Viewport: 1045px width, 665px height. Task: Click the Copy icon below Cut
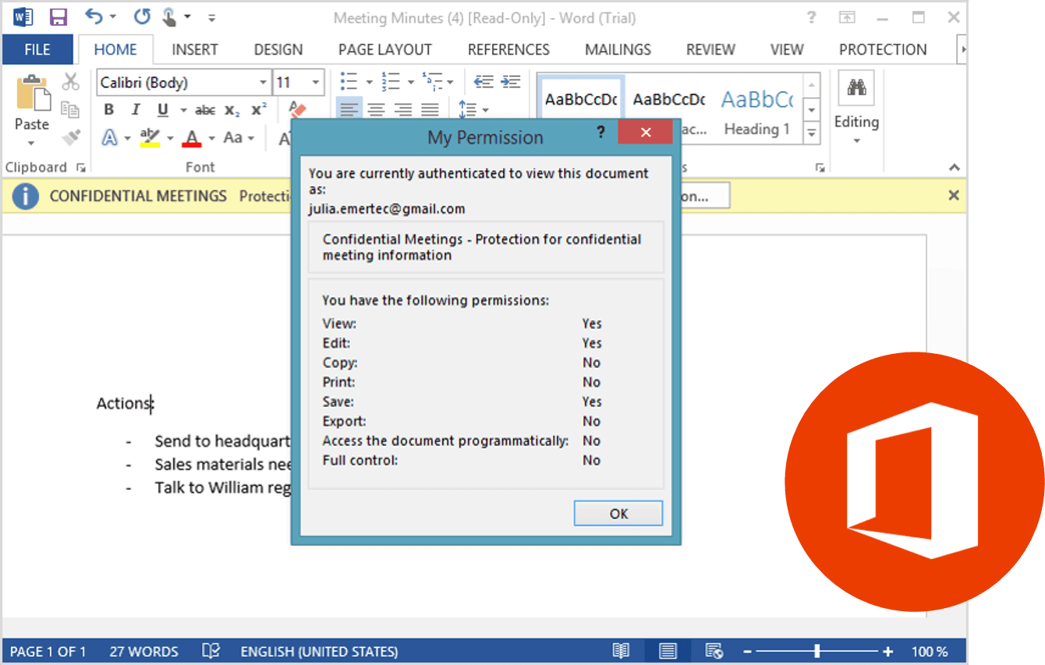[x=71, y=109]
